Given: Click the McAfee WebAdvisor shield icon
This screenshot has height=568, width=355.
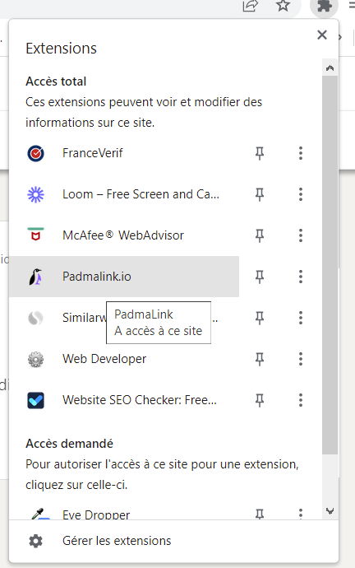Looking at the screenshot, I should point(36,235).
